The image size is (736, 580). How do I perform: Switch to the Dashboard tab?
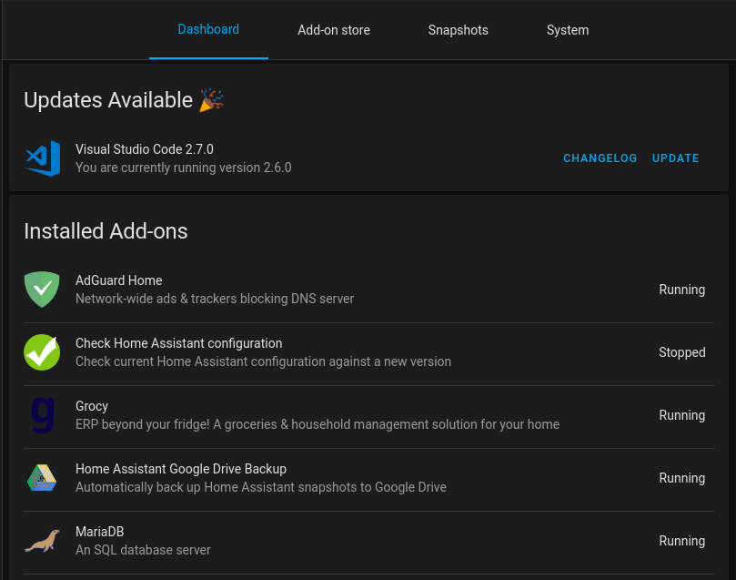pyautogui.click(x=208, y=29)
